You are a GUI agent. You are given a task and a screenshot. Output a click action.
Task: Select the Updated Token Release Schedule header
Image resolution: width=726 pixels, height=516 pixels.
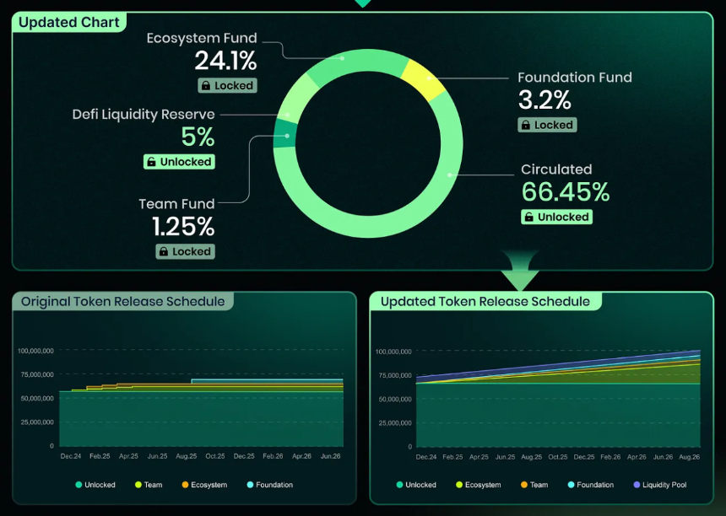click(x=485, y=302)
